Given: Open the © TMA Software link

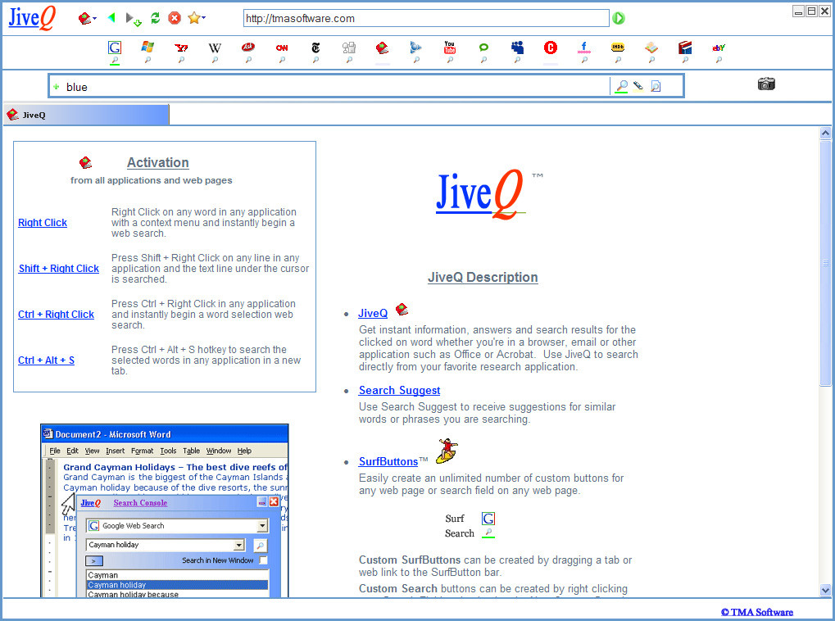Looking at the screenshot, I should click(x=756, y=612).
